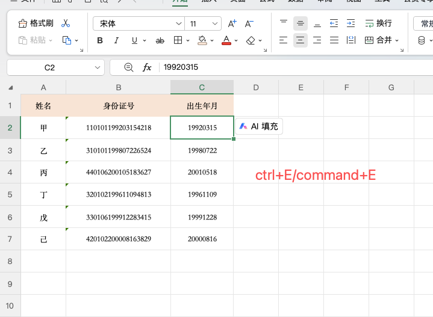Activate the Format Painter (格式刷) tool
This screenshot has width=433, height=317.
click(x=36, y=23)
